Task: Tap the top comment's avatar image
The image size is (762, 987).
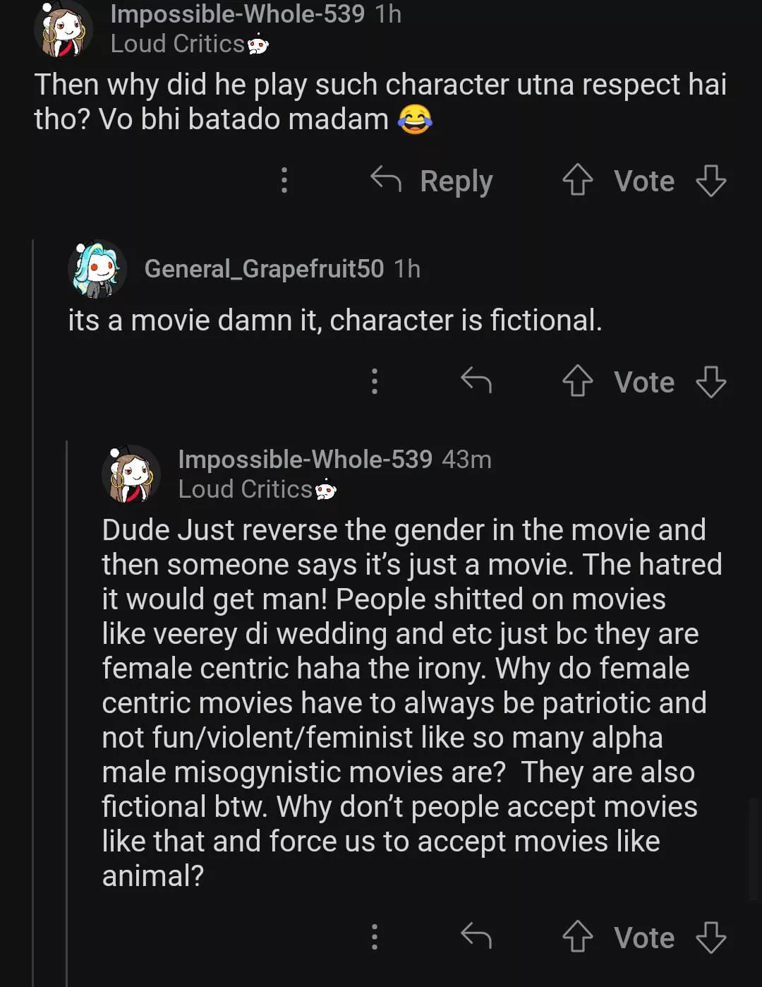Action: point(64,29)
